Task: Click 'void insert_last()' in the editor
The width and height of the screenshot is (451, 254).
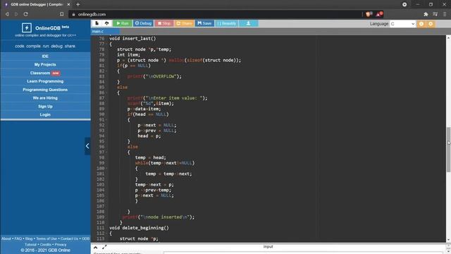Action: [132, 39]
